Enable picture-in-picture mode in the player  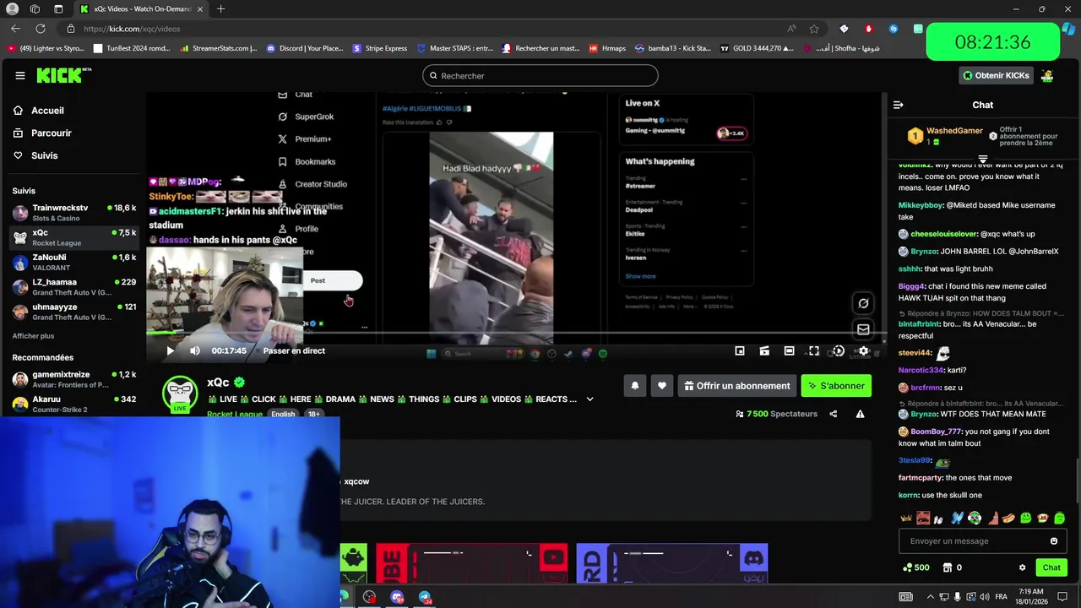[x=739, y=350]
